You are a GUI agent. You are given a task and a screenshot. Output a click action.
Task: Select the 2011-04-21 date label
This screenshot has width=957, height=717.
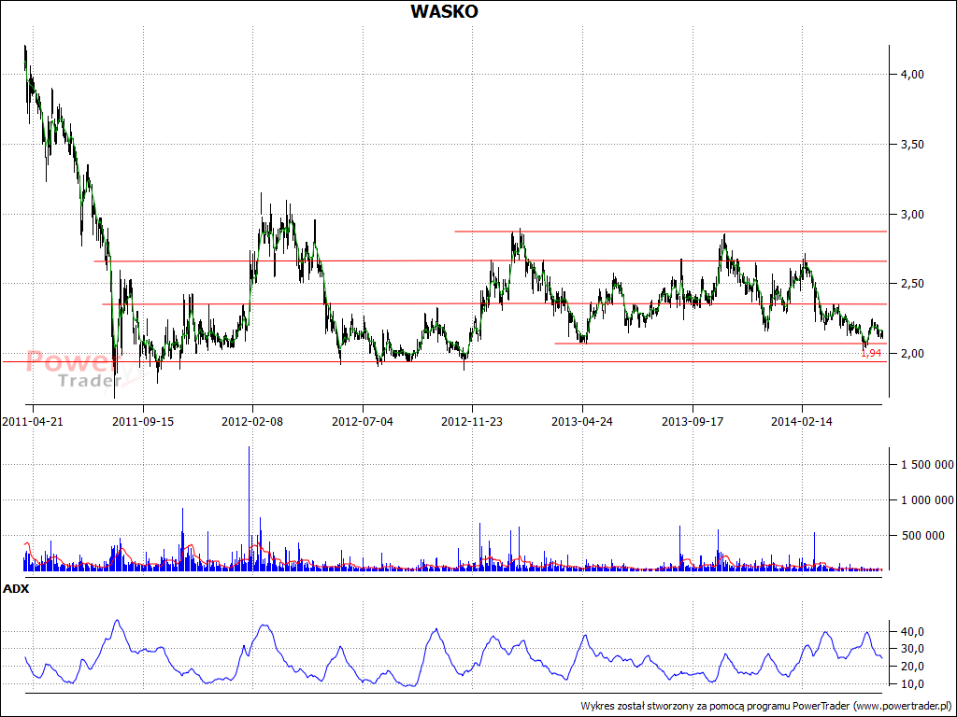tap(33, 421)
